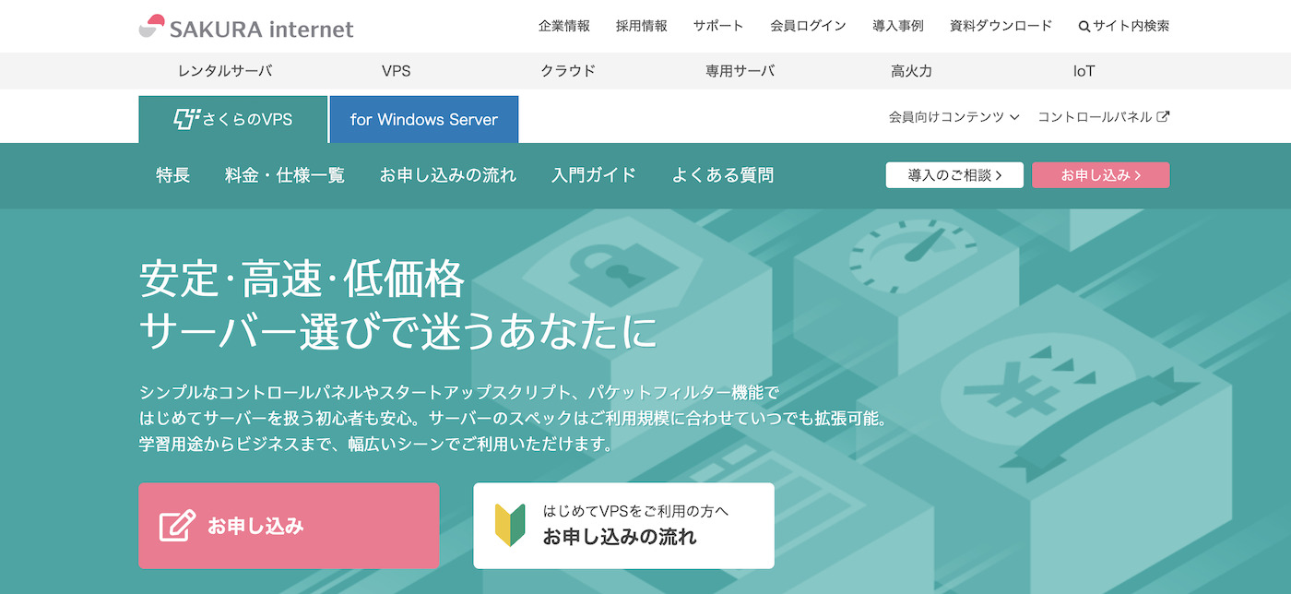Open 採用情報 in the header menu
Screen dimensions: 1291x594
642,26
